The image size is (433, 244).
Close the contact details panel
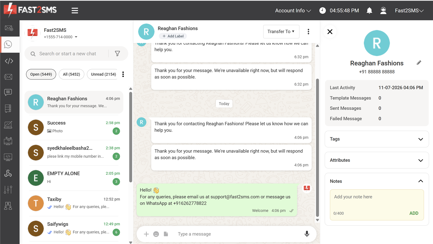click(330, 32)
